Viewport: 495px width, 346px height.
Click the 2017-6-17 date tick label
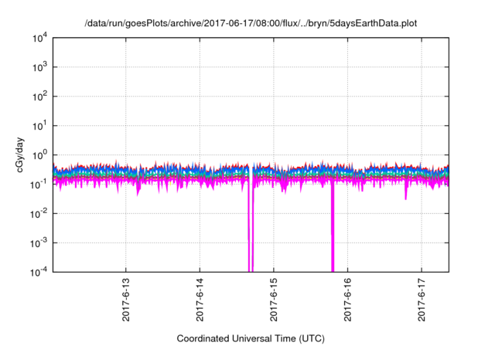pos(422,300)
